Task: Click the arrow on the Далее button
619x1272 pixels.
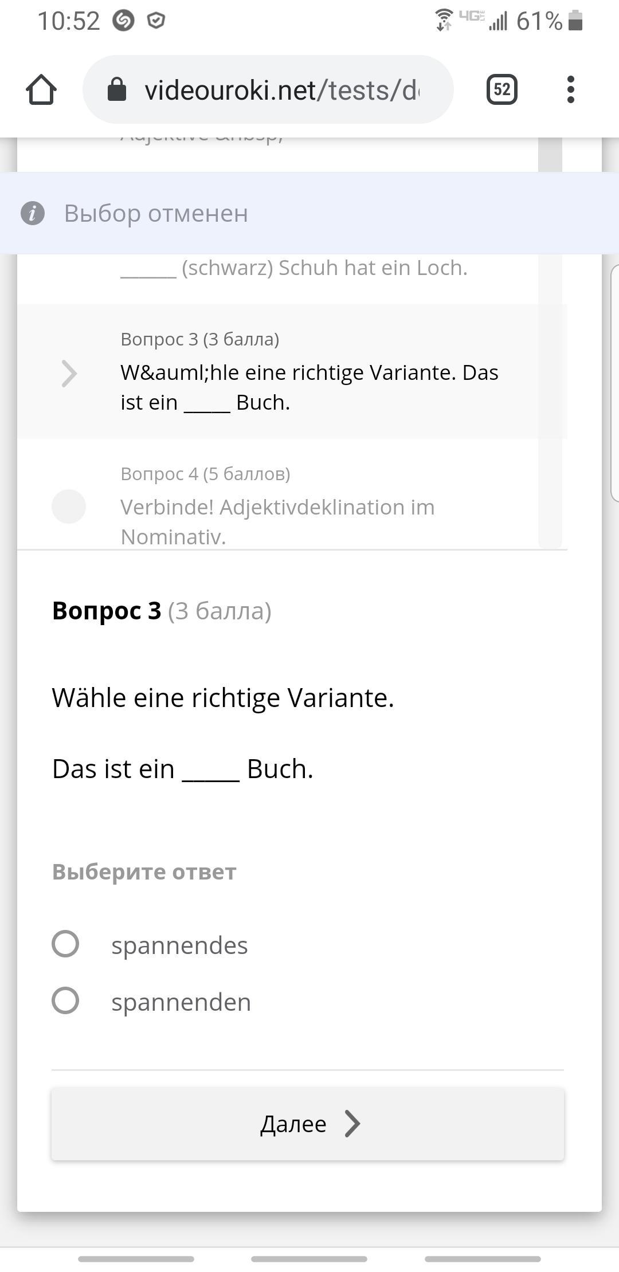Action: click(352, 1124)
